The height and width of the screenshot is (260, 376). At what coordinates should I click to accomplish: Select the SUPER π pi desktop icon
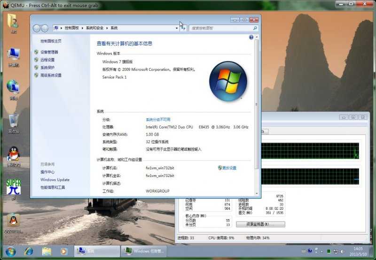click(x=14, y=190)
